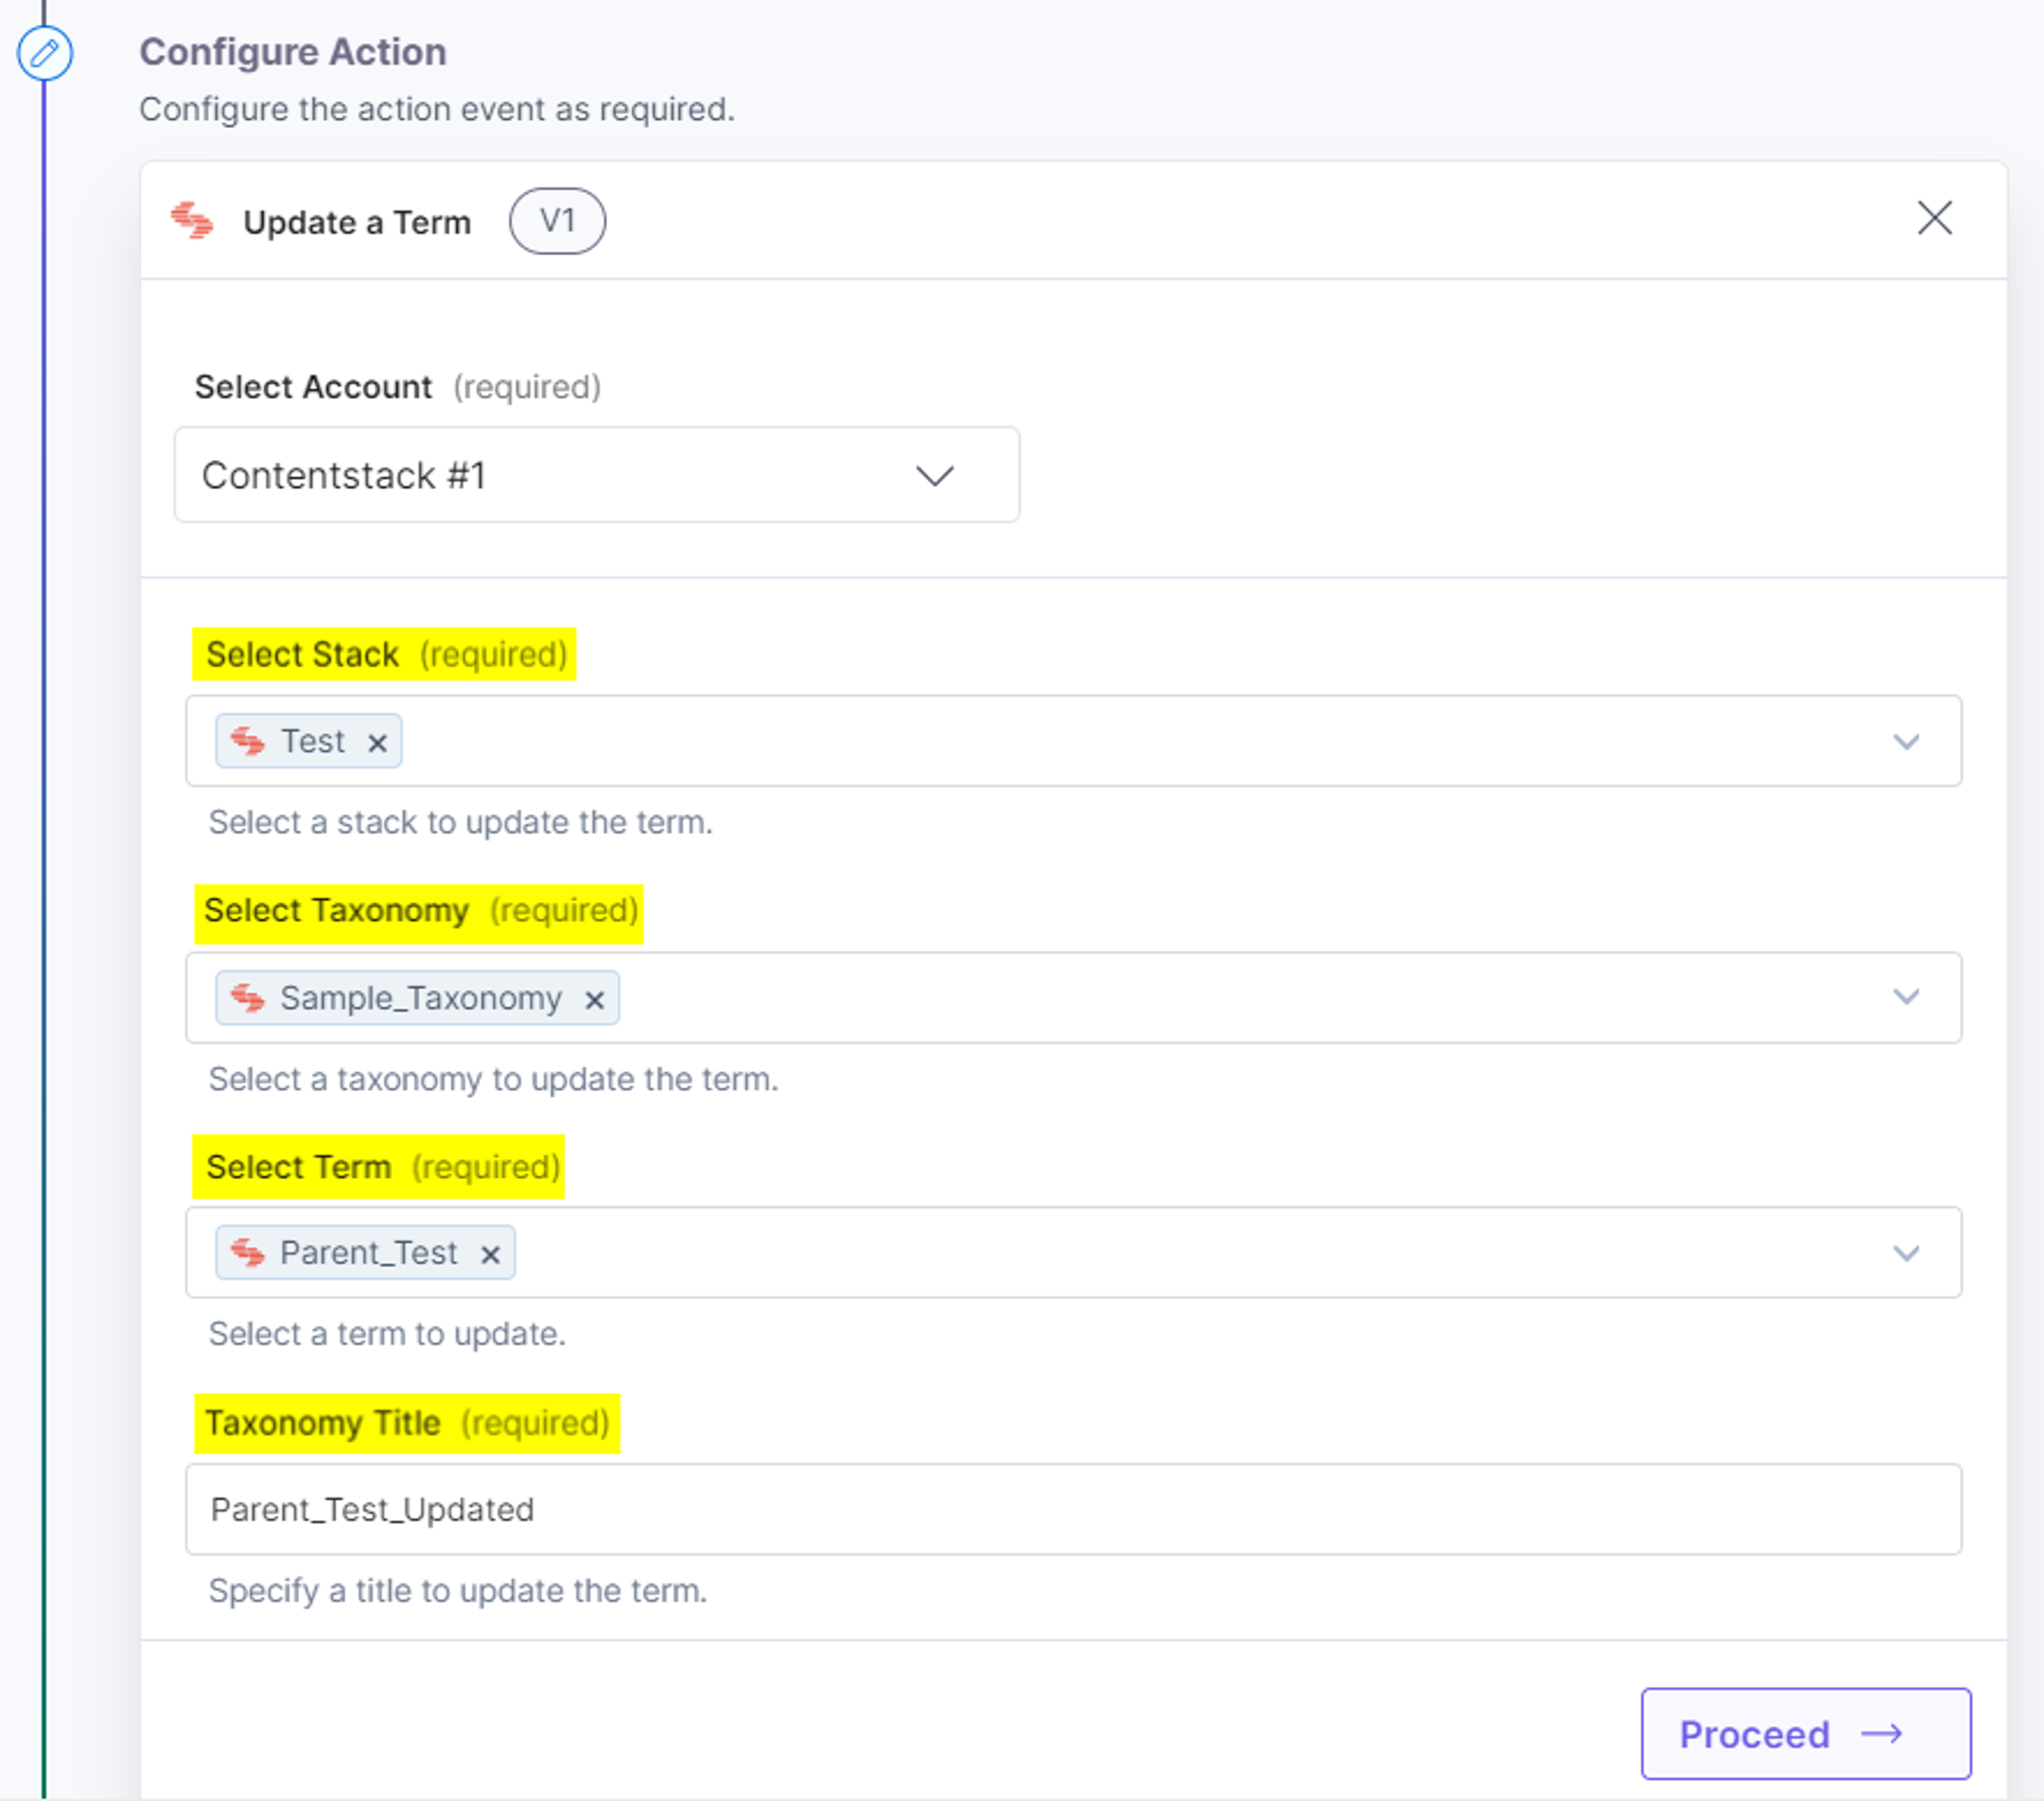Click the Contentstack icon in Sample_Taxonomy chip

click(x=247, y=998)
